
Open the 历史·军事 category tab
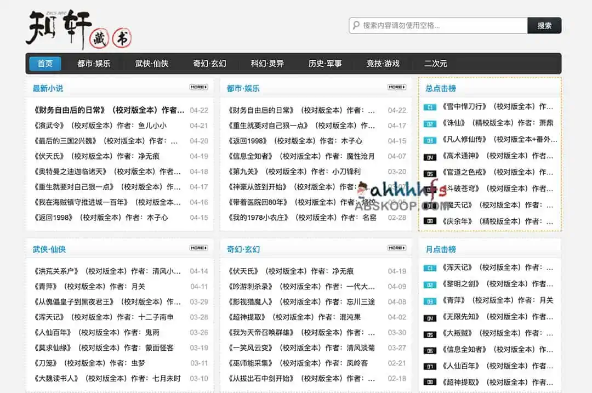click(328, 64)
